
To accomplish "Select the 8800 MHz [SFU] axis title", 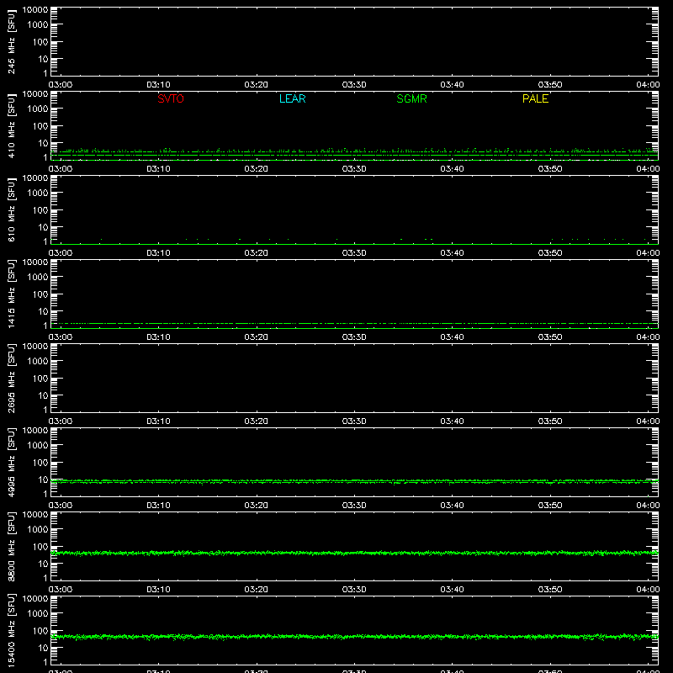I will [x=11, y=546].
